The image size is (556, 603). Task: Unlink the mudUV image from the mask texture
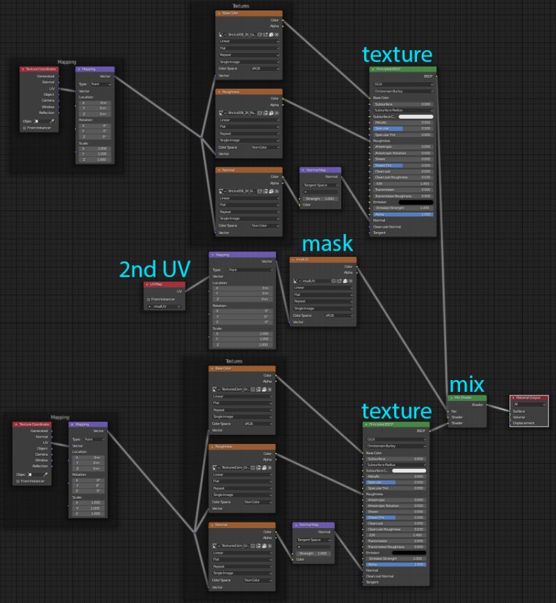350,281
